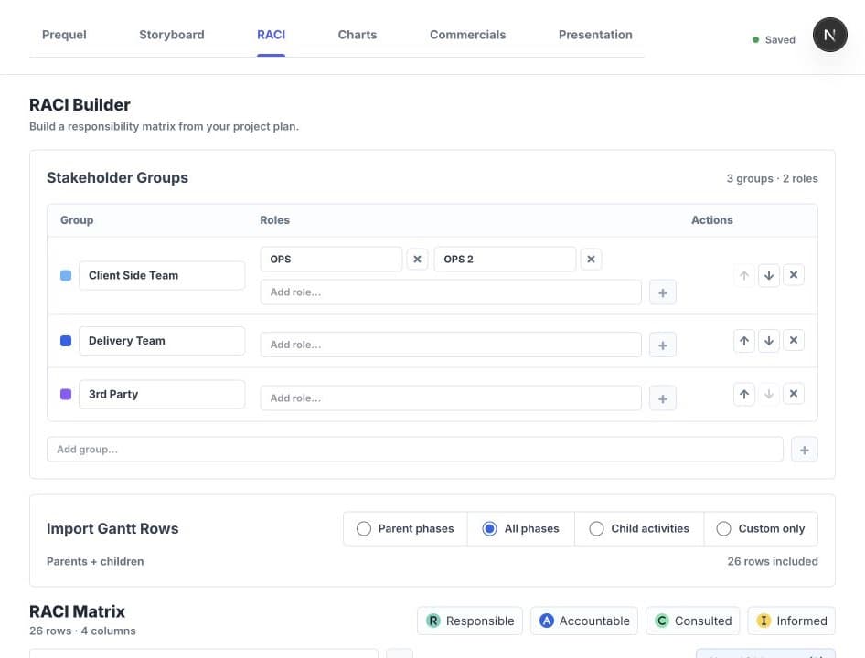
Task: Go to the Charts tab
Action: point(358,35)
